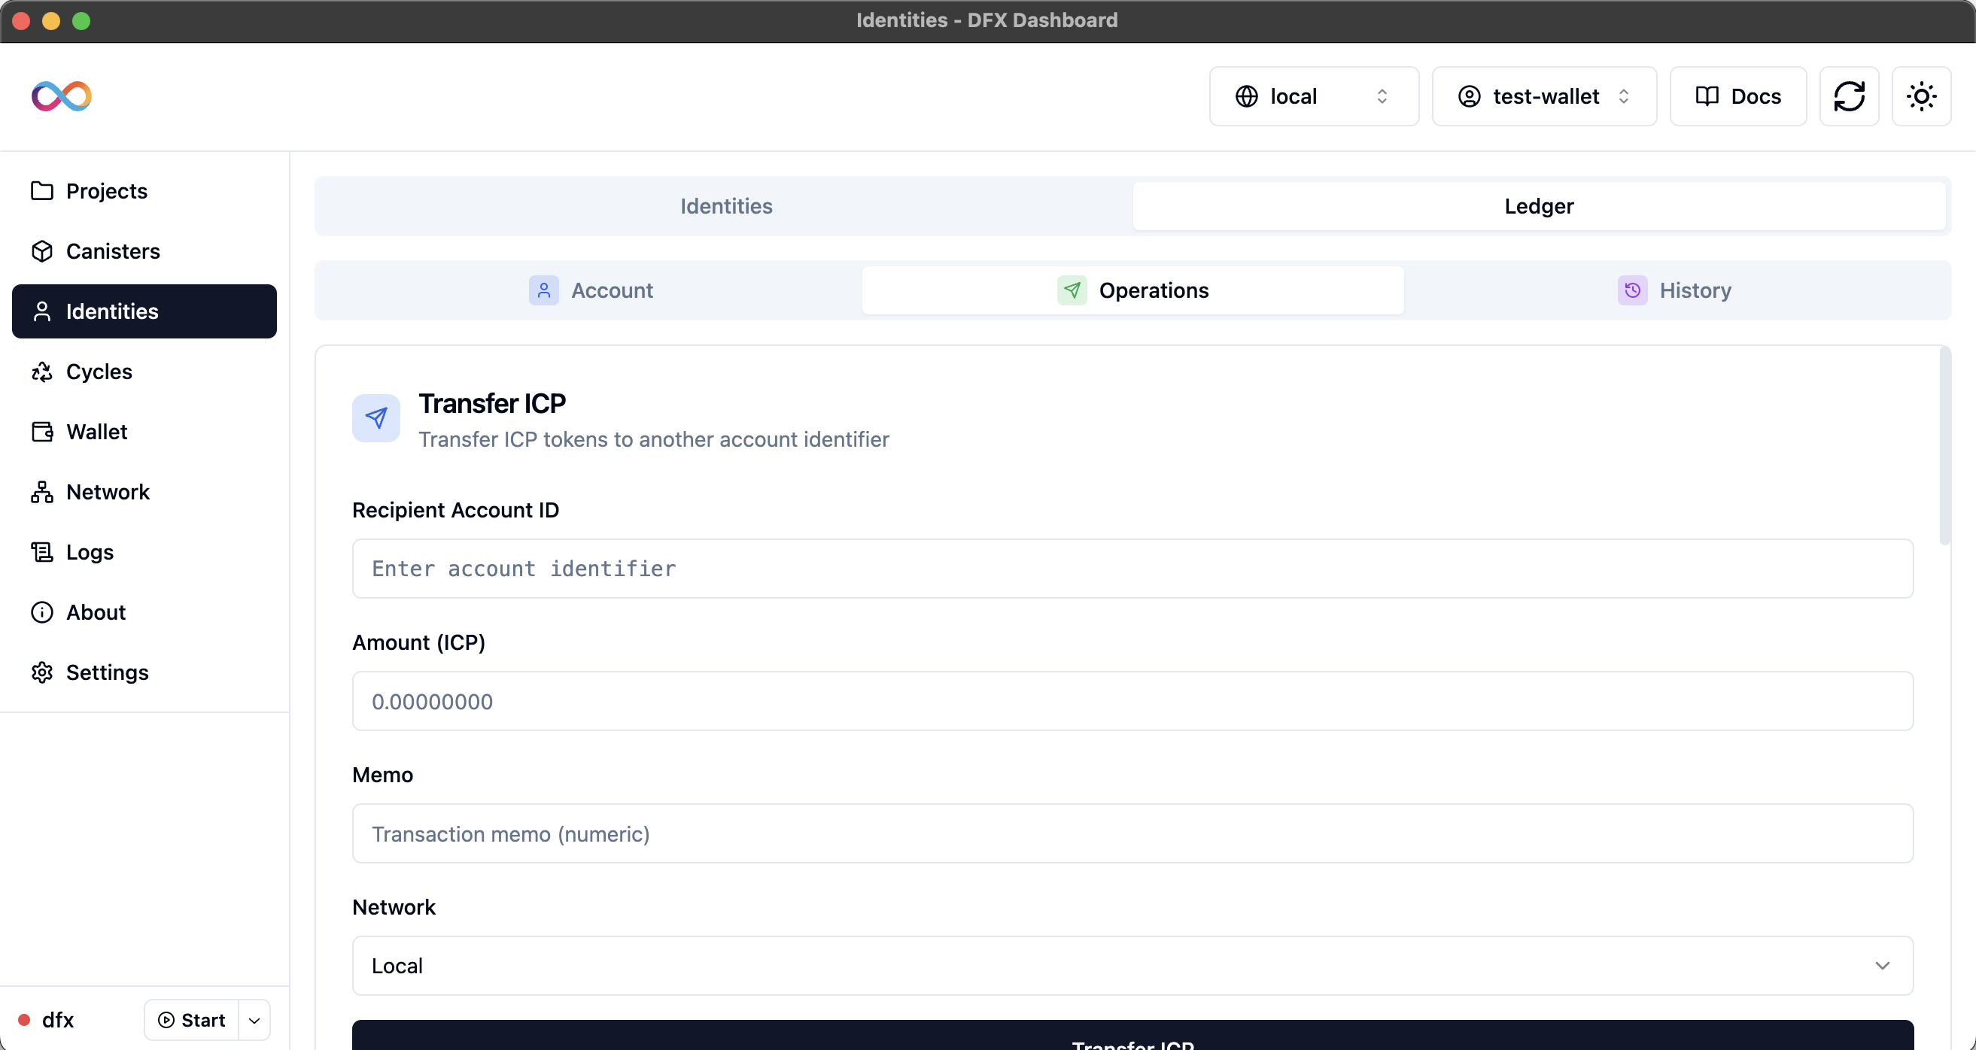Open the About page
The image size is (1976, 1050).
point(95,611)
